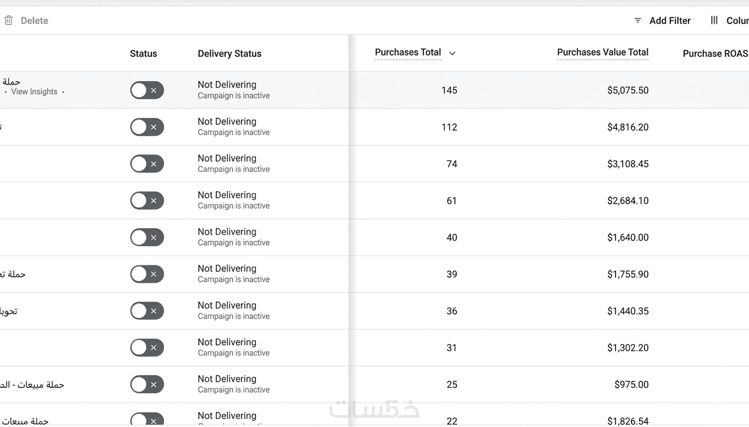Switch on the $975.00 campaign toggle

147,385
